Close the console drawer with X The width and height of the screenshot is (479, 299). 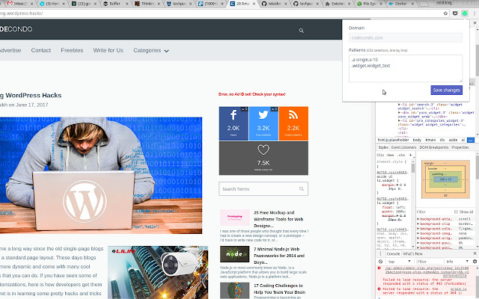(x=475, y=253)
